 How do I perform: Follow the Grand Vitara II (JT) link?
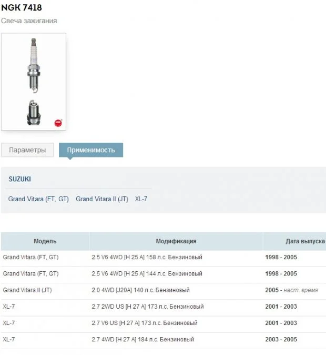pyautogui.click(x=102, y=199)
